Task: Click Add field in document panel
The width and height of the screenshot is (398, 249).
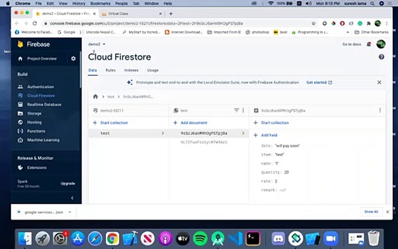Action: 265,135
